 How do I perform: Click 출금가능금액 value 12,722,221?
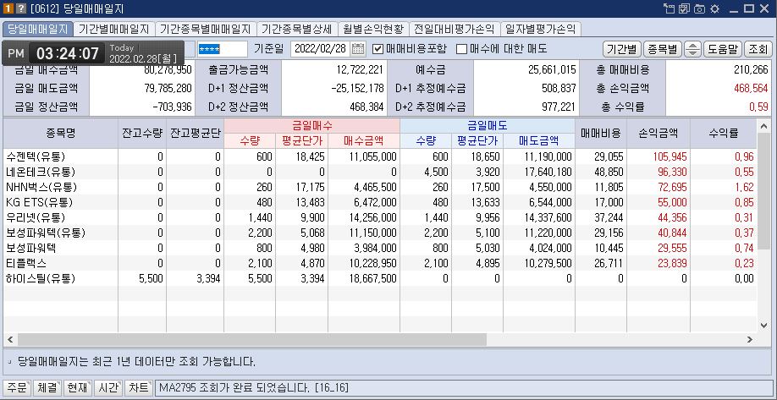click(361, 70)
